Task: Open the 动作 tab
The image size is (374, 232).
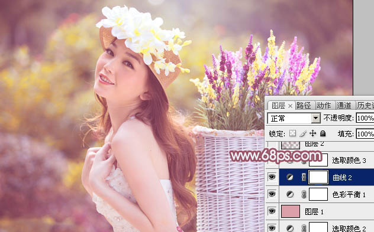Action: pyautogui.click(x=324, y=106)
